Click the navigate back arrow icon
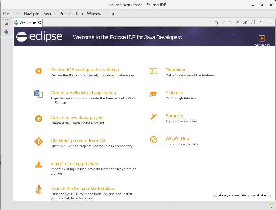Viewport: 276px width, 210px height. 223,22
